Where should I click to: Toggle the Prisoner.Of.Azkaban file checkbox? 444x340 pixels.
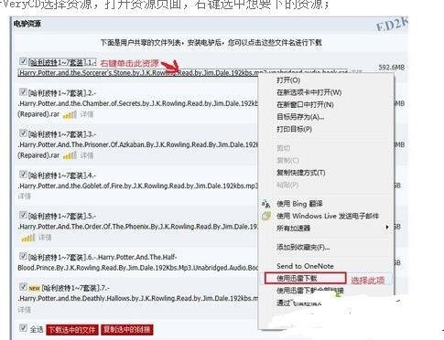(x=23, y=133)
